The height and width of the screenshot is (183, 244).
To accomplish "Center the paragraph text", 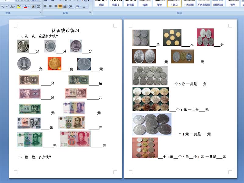I will click(50, 6).
